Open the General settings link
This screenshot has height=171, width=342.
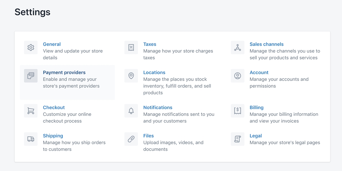[52, 44]
